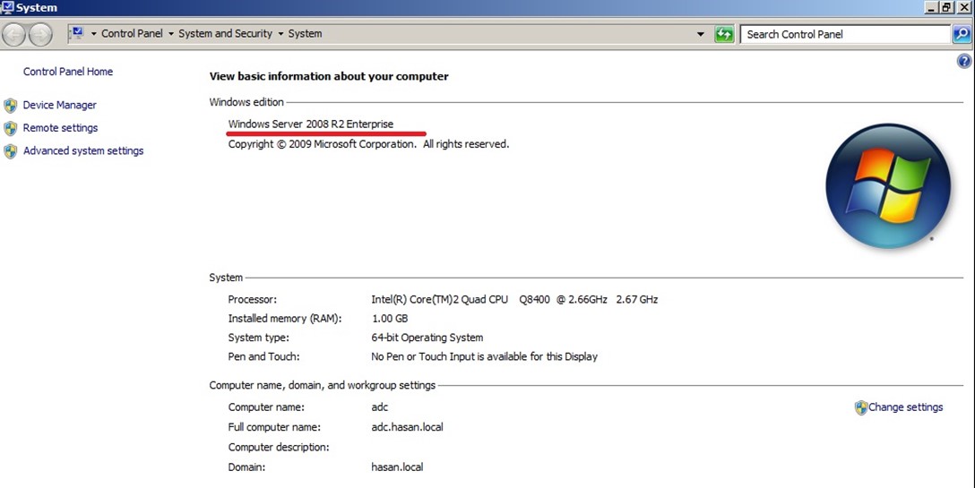The image size is (975, 488).
Task: Click the Computer description label
Action: coord(279,447)
